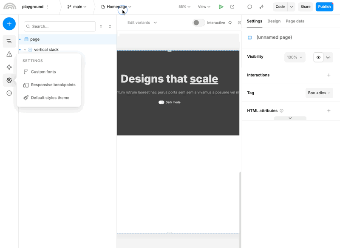Click the Code button
Screen dimensions: 340x248
click(280, 7)
